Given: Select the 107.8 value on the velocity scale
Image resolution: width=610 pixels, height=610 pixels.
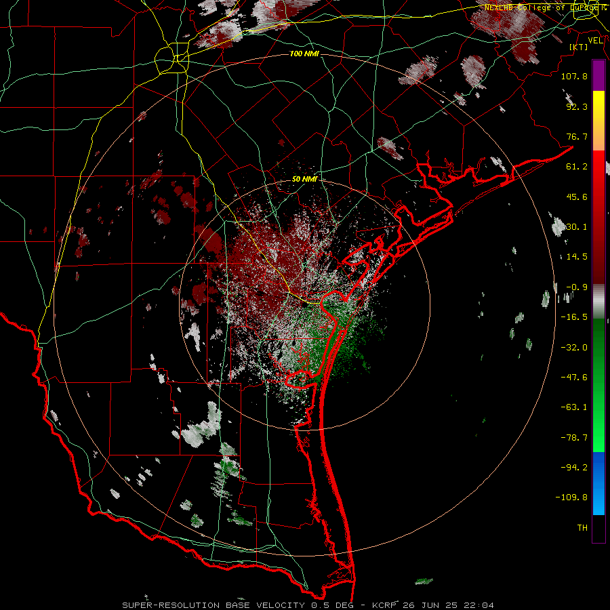Looking at the screenshot, I should pyautogui.click(x=574, y=76).
